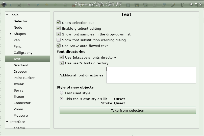Toggle Use SVG2 auto-flowed text
This screenshot has height=136, width=204.
pyautogui.click(x=59, y=46)
